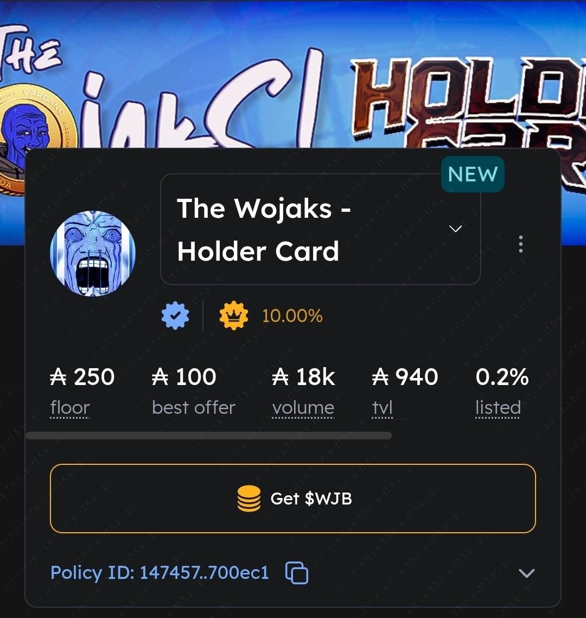Copy the Policy ID with the copy icon

tap(297, 573)
